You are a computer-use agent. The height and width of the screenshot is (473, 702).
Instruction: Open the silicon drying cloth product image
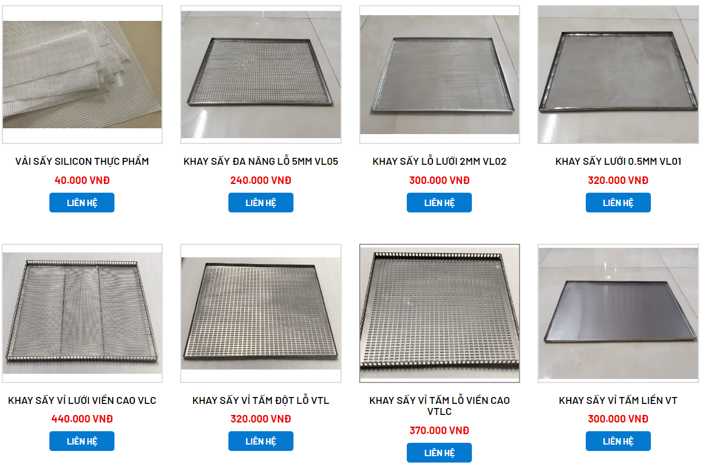[82, 75]
